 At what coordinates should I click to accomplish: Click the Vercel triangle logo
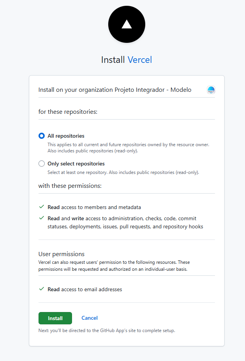[127, 25]
